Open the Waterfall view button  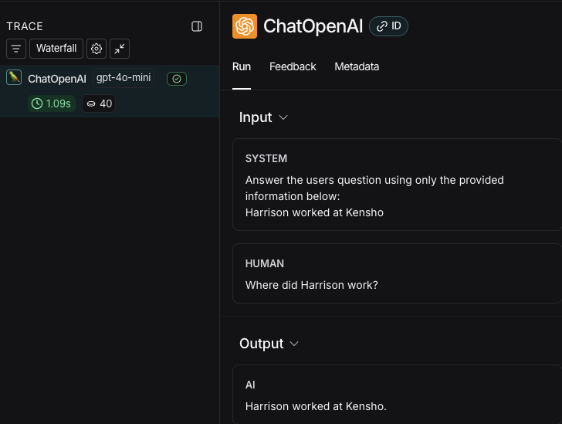click(x=56, y=49)
